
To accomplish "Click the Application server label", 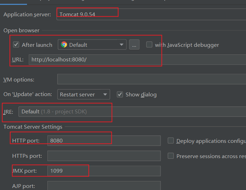I will coord(27,15).
